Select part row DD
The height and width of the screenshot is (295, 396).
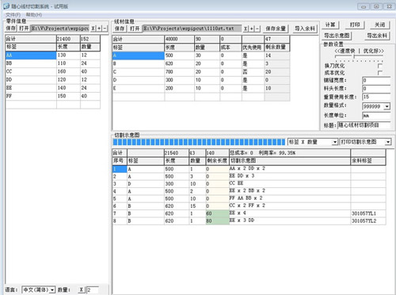(53, 79)
